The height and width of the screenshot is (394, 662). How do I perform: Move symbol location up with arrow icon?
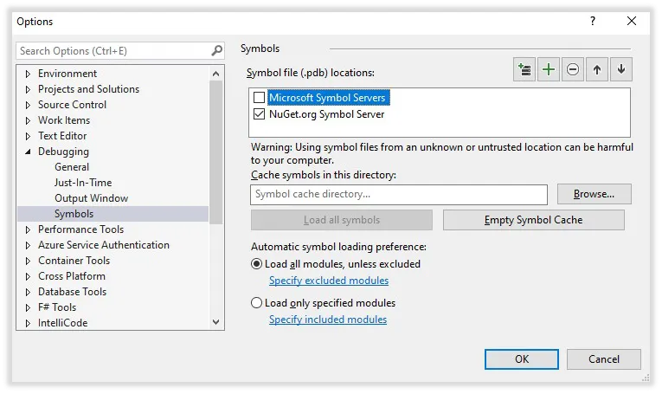596,69
